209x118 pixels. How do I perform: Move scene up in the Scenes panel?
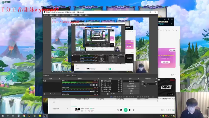click(51, 94)
